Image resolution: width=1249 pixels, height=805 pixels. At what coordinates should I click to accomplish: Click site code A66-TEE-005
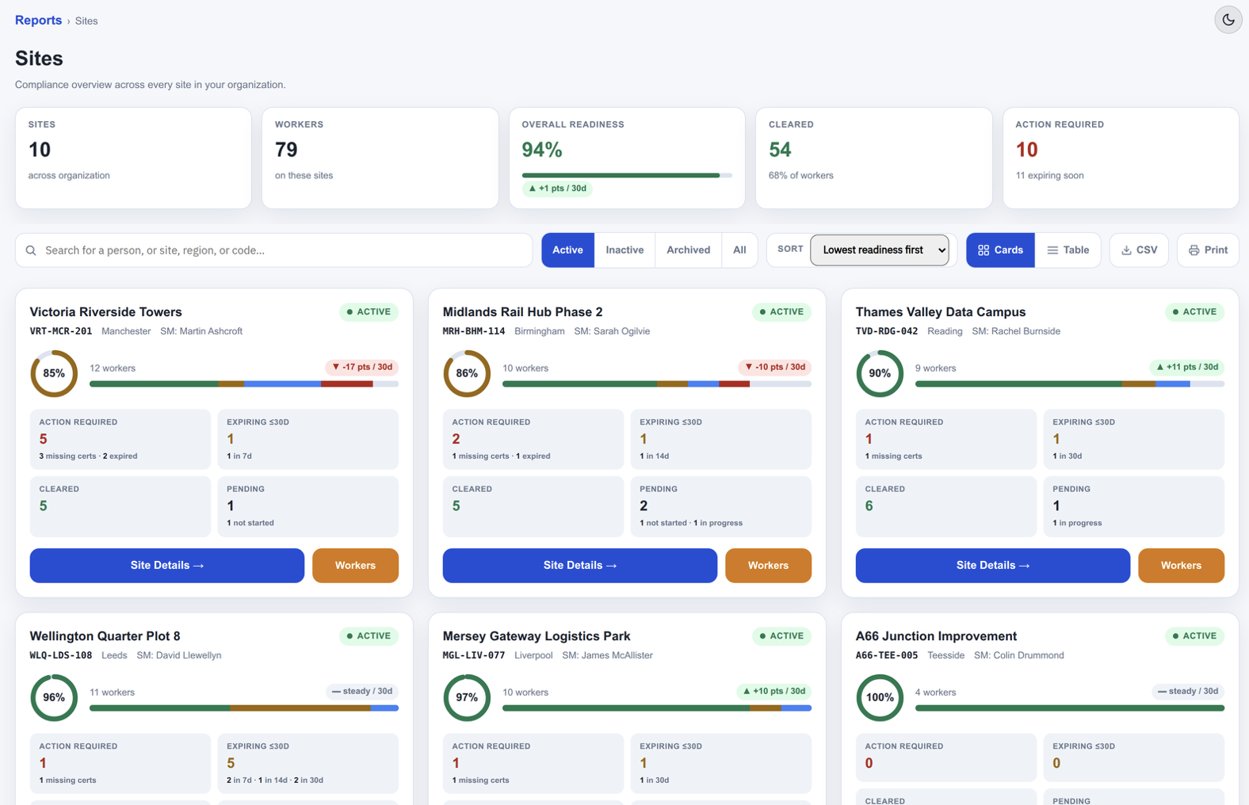[x=887, y=655]
